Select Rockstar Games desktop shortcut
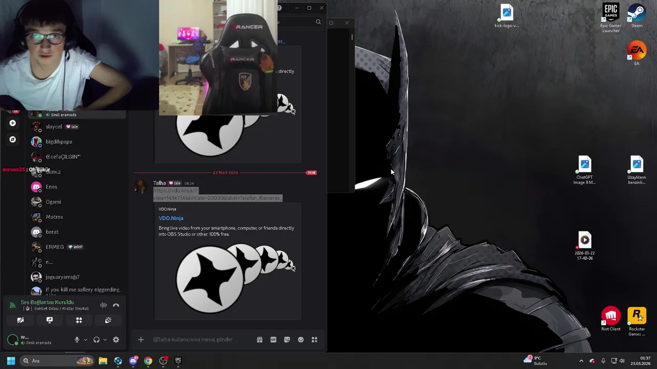Image resolution: width=657 pixels, height=369 pixels. (x=637, y=322)
